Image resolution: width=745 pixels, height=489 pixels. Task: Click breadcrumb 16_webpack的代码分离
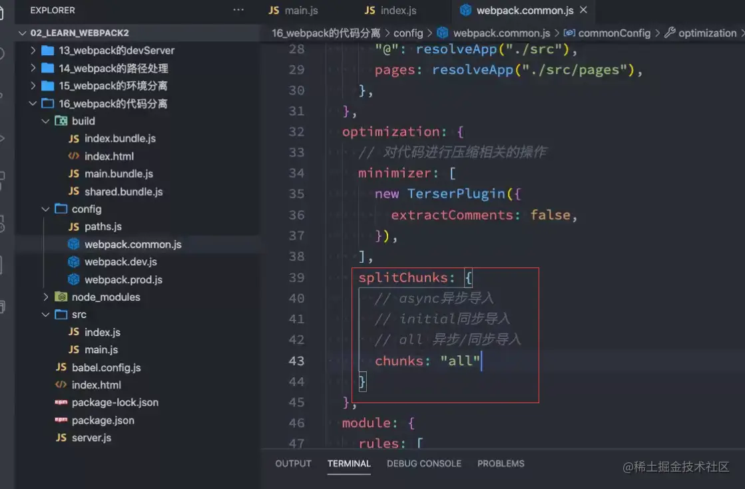[326, 33]
